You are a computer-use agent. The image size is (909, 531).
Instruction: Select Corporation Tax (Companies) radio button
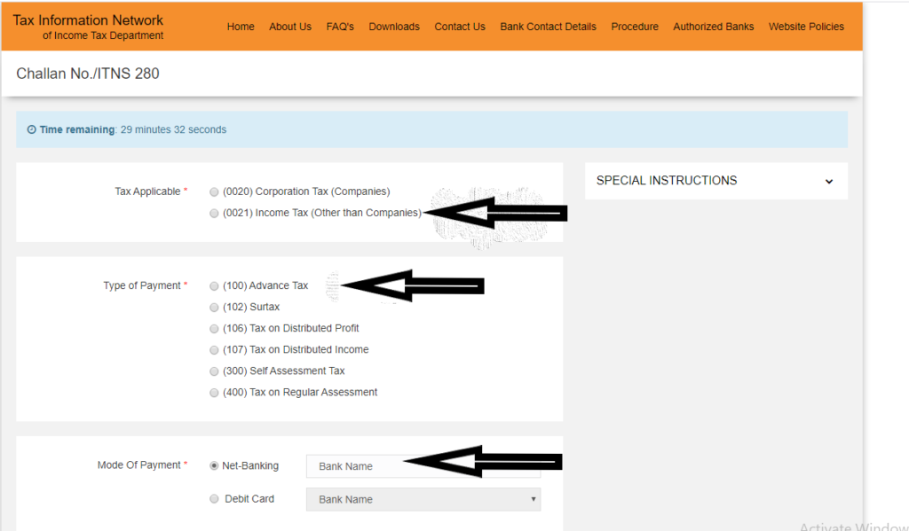(214, 191)
